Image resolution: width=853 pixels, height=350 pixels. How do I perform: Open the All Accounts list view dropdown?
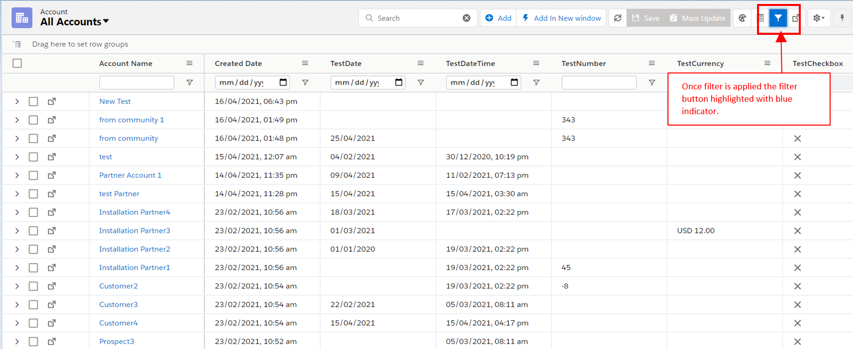coord(75,22)
